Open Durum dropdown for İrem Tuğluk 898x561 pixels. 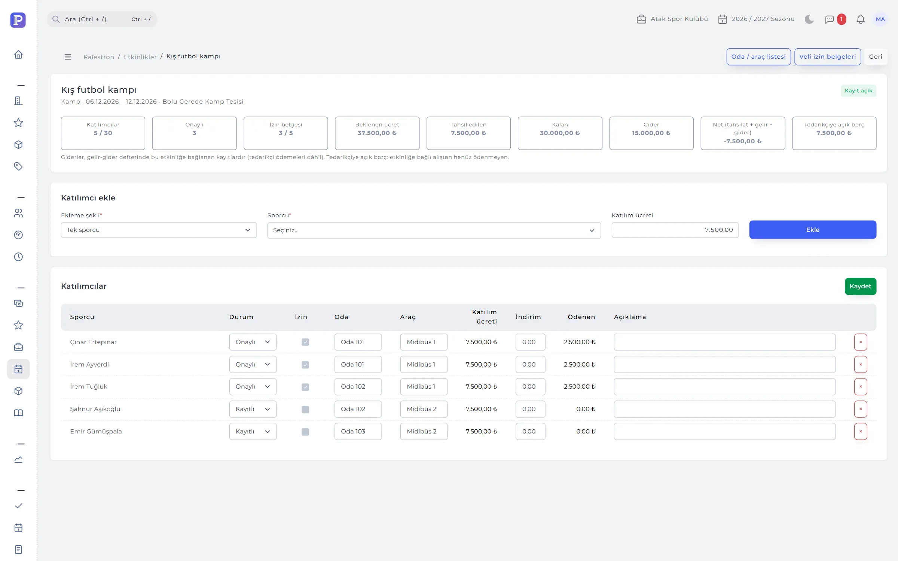[x=253, y=387]
